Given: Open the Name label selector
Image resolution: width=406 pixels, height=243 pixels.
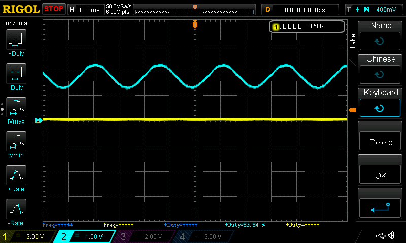Looking at the screenshot, I should 381,35.
